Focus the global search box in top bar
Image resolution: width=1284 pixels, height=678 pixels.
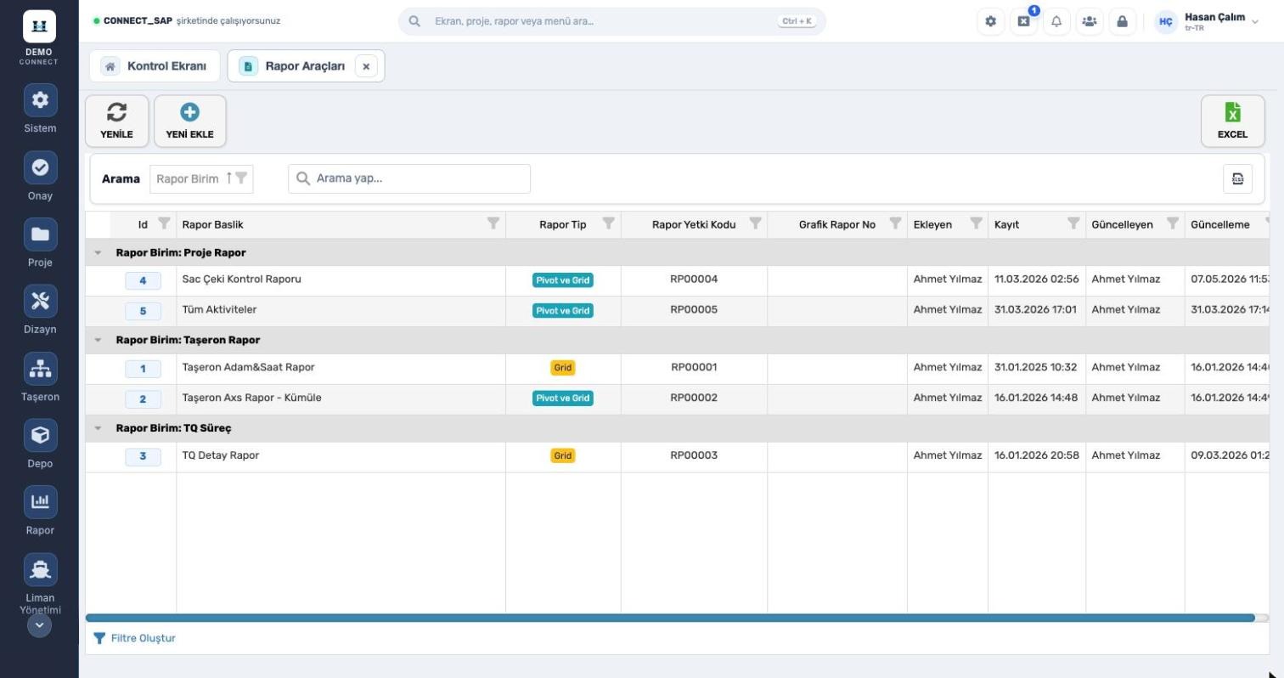click(x=611, y=21)
